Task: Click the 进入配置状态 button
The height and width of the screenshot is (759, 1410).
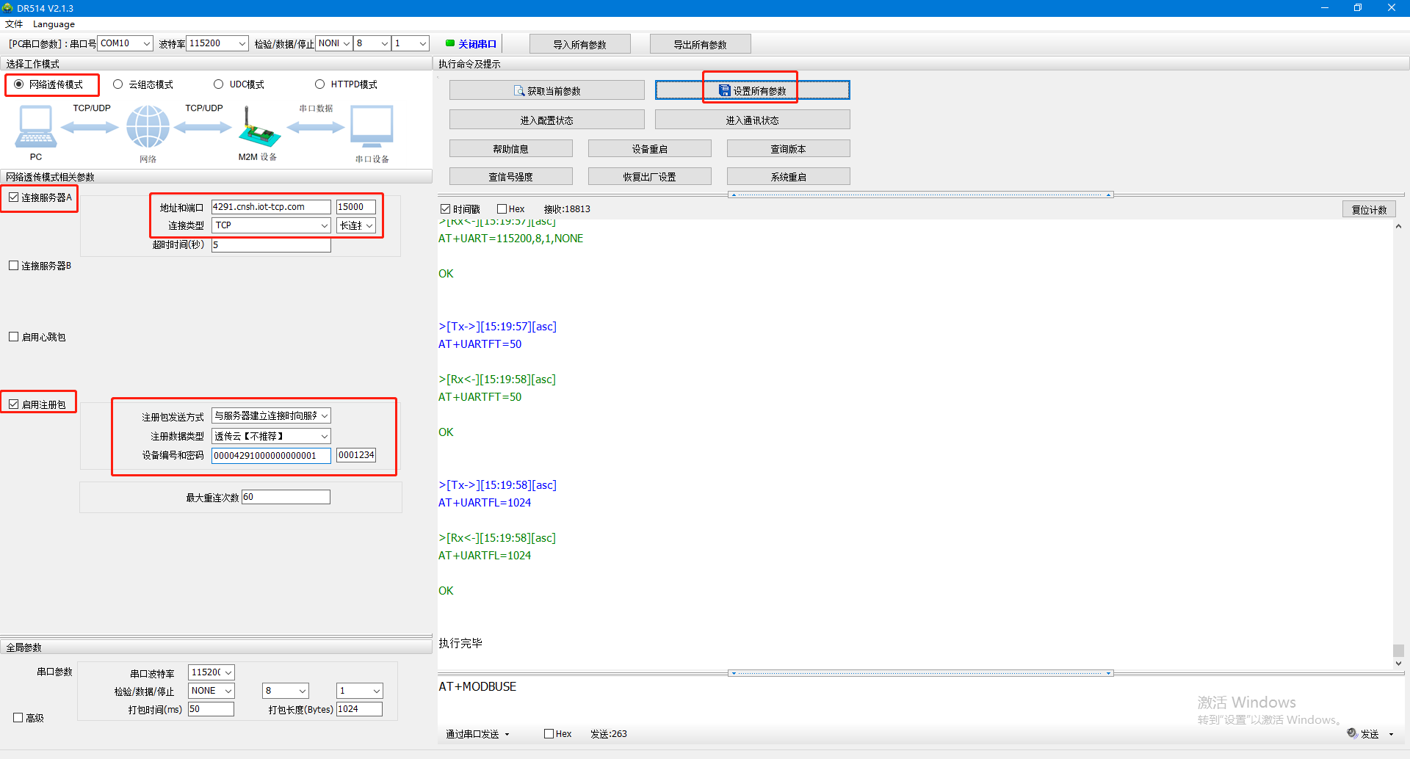Action: click(546, 120)
